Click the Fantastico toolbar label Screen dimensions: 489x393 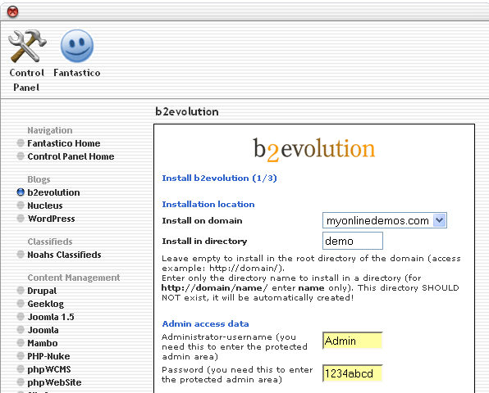[77, 73]
